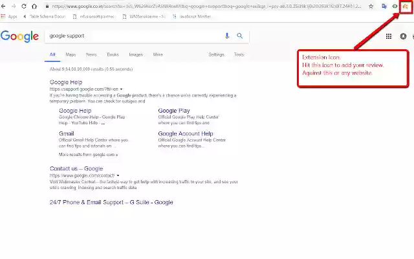
Task: Expand the More search categories menu
Action: pyautogui.click(x=158, y=54)
